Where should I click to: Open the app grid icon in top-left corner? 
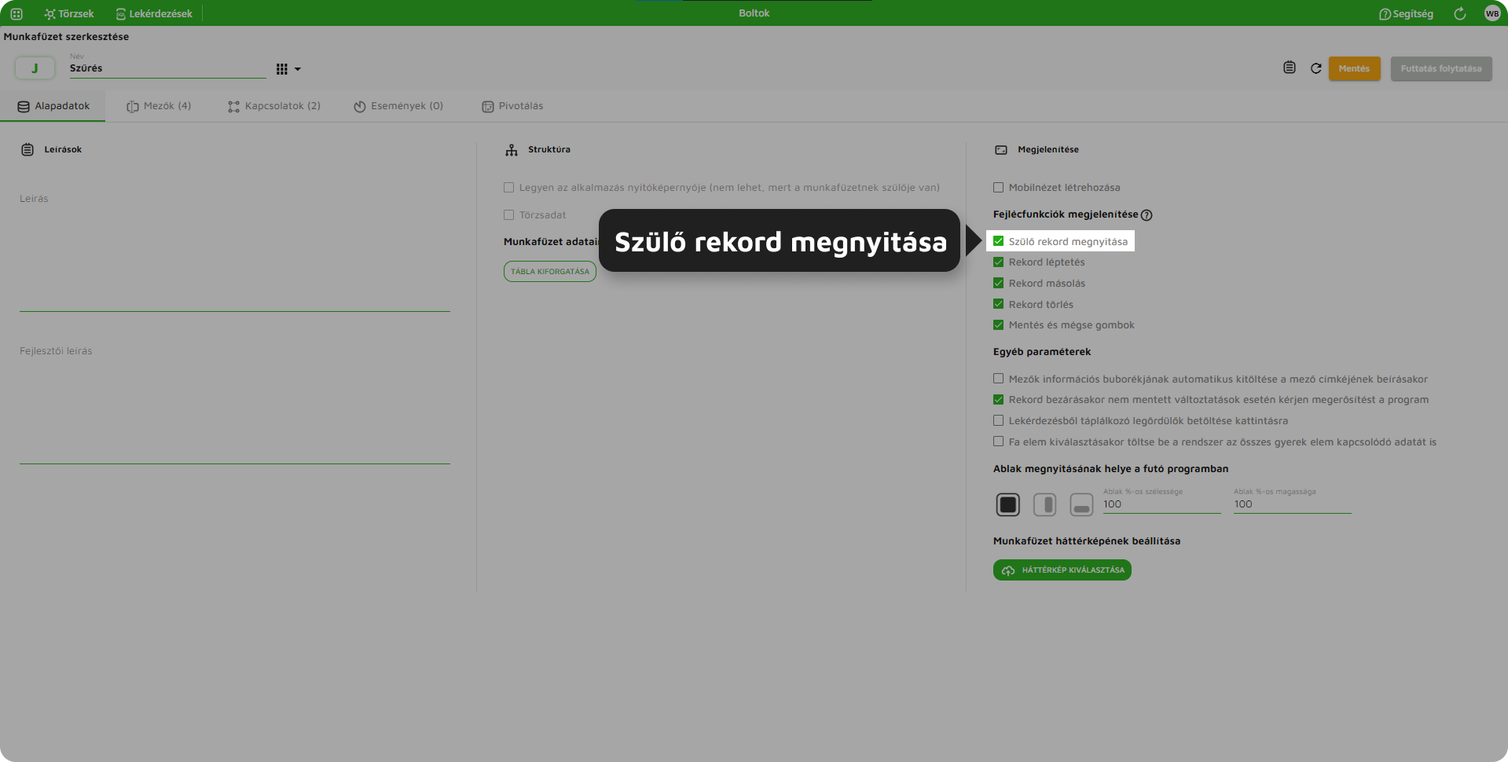[x=17, y=13]
